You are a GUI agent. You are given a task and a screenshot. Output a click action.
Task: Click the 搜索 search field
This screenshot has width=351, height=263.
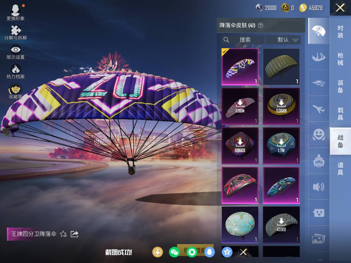click(x=243, y=40)
